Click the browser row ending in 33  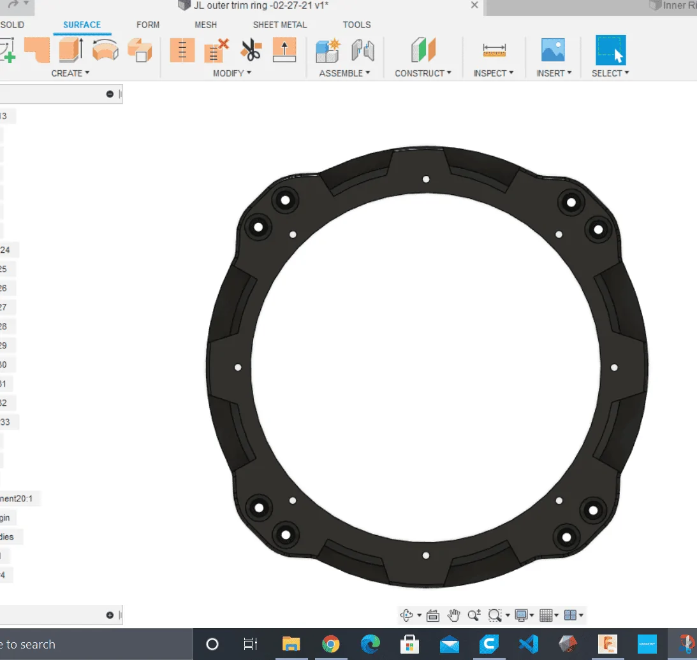(9, 422)
